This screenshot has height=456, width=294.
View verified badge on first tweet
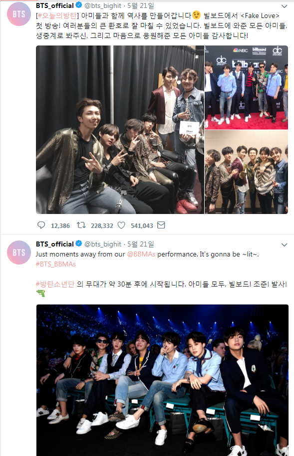coord(79,5)
